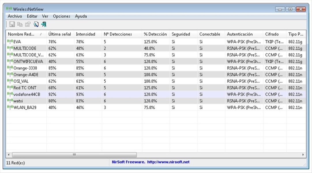This screenshot has height=173, width=312.
Task: Click the scrollbar left arrow
Action: tap(9, 155)
